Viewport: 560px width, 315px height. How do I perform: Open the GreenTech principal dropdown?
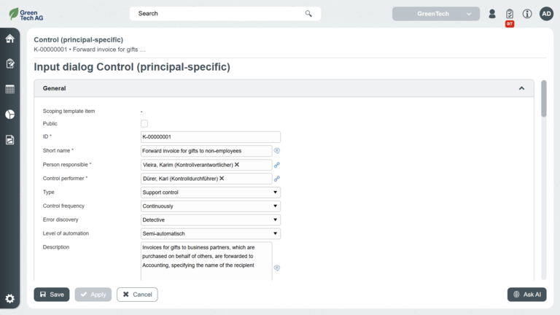436,14
